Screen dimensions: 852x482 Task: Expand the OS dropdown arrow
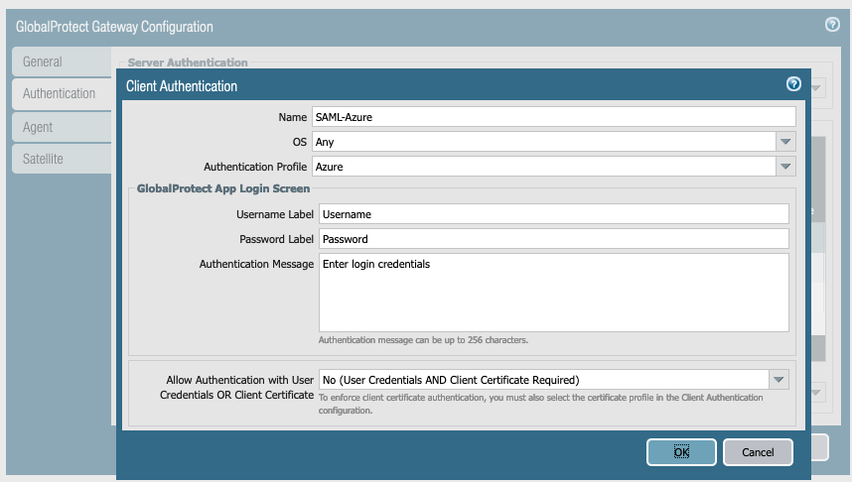click(x=785, y=142)
